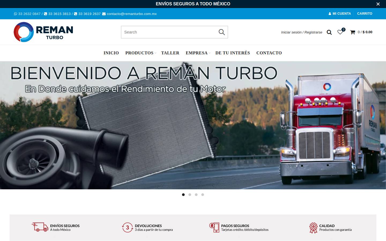
Task: Open MI CUENTA in top bar
Action: click(342, 14)
